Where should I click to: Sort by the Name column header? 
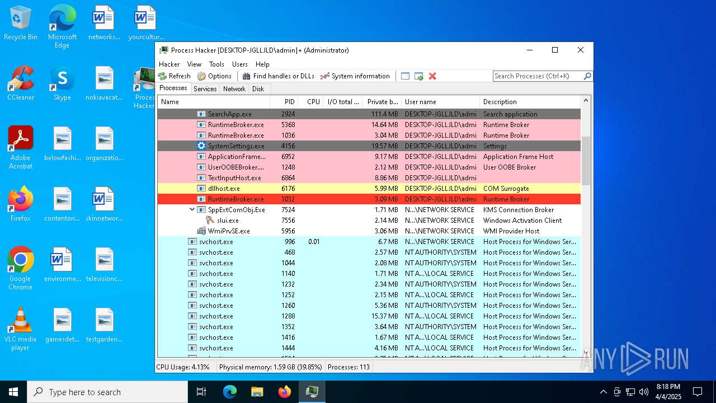point(214,102)
